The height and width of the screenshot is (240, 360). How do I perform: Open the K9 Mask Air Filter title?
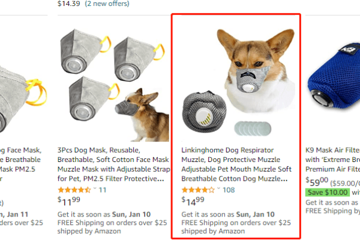pyautogui.click(x=333, y=154)
